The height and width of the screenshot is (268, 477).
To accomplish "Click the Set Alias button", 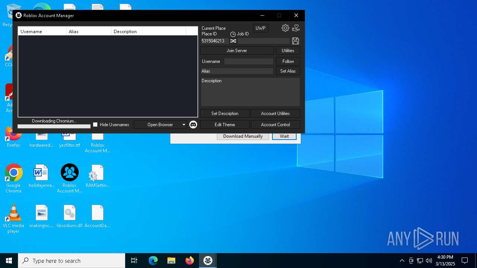I will point(288,71).
